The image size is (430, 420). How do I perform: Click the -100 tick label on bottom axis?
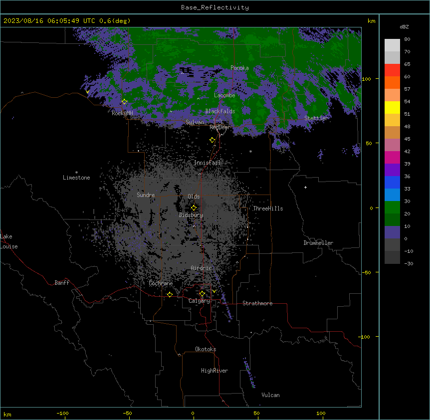(x=62, y=413)
